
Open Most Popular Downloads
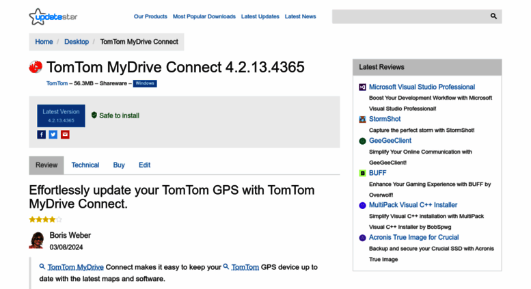click(x=204, y=16)
